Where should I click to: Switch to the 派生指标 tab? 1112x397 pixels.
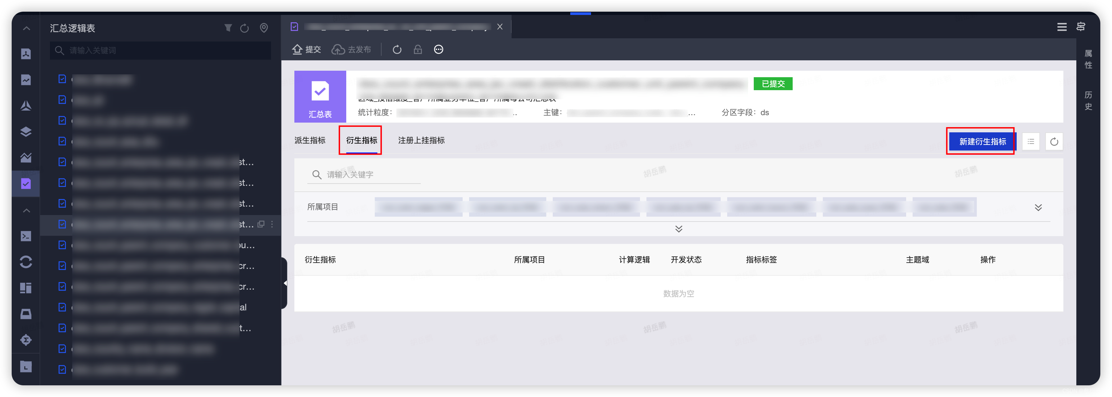(x=310, y=140)
